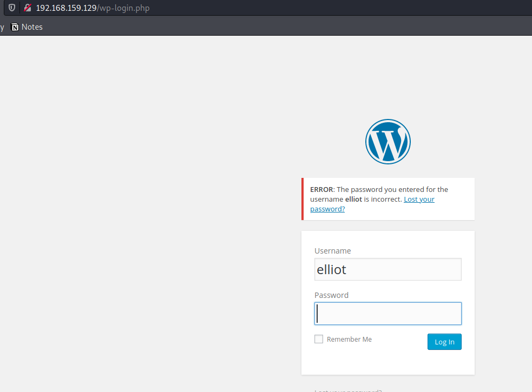
Task: Click the insecure connection padlock icon
Action: [x=28, y=8]
